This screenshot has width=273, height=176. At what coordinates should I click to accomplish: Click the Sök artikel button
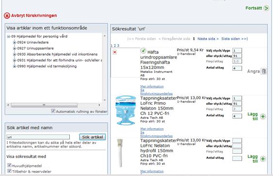(93, 137)
